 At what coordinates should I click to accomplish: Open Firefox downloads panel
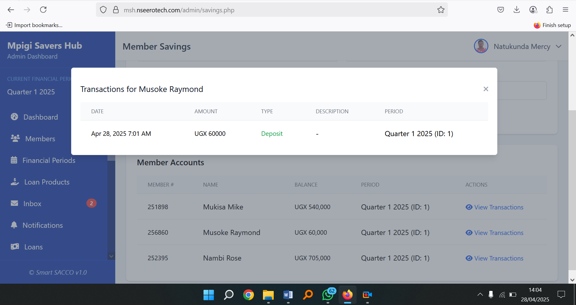pyautogui.click(x=517, y=10)
